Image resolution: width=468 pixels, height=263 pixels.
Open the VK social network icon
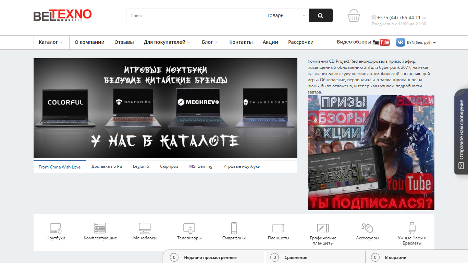point(401,42)
